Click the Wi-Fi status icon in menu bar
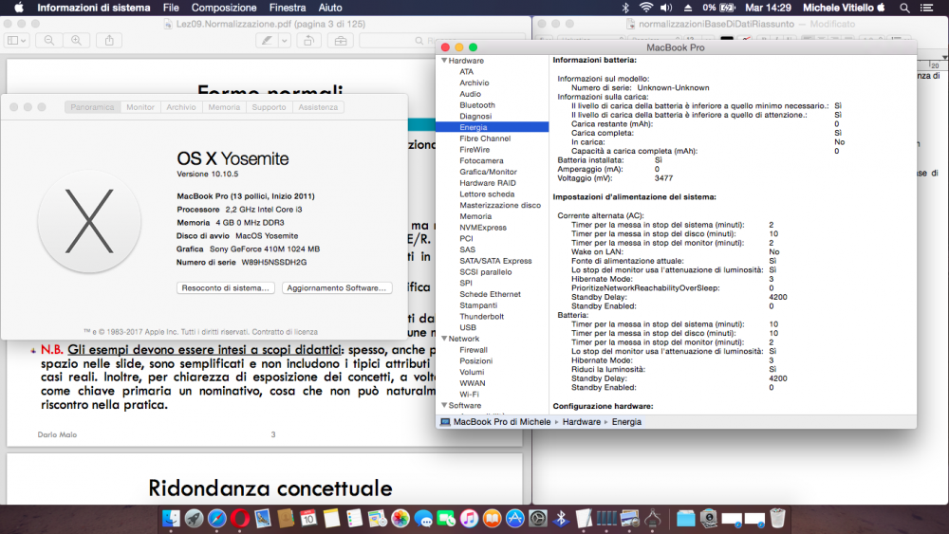 (645, 8)
